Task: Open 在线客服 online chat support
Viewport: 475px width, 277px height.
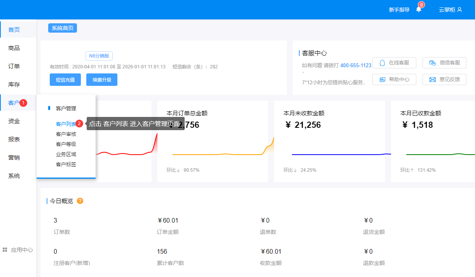Action: 394,63
